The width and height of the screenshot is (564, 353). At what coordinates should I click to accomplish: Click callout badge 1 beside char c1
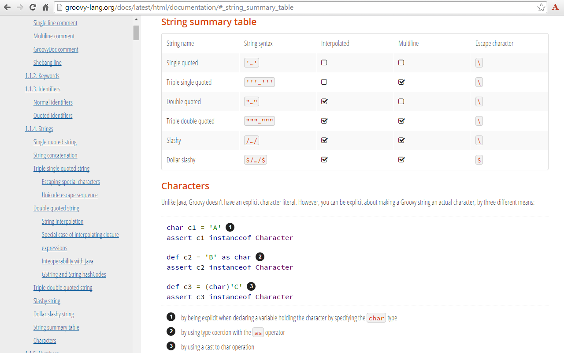click(230, 227)
